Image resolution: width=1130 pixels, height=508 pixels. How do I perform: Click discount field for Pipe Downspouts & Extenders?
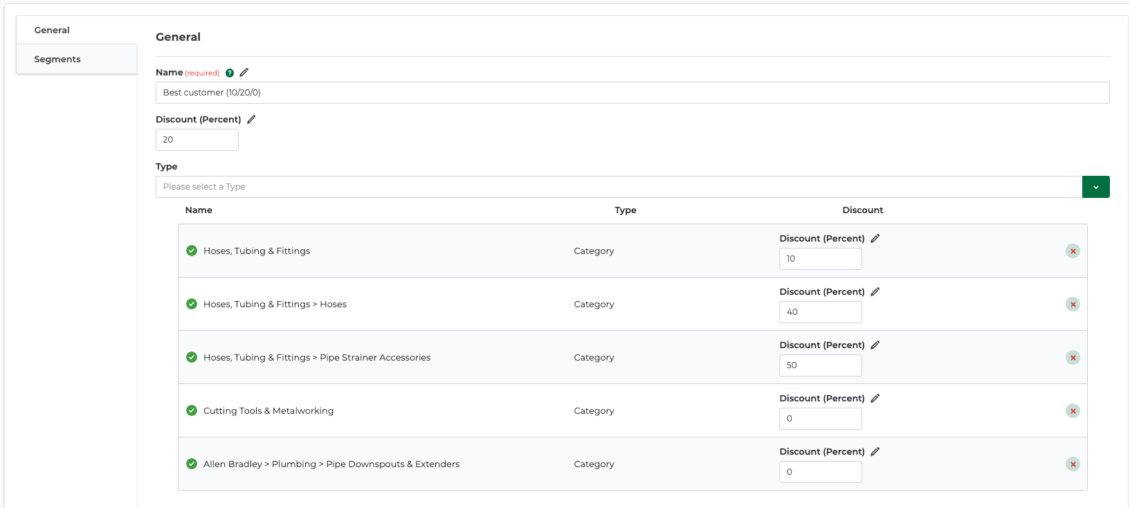click(821, 472)
